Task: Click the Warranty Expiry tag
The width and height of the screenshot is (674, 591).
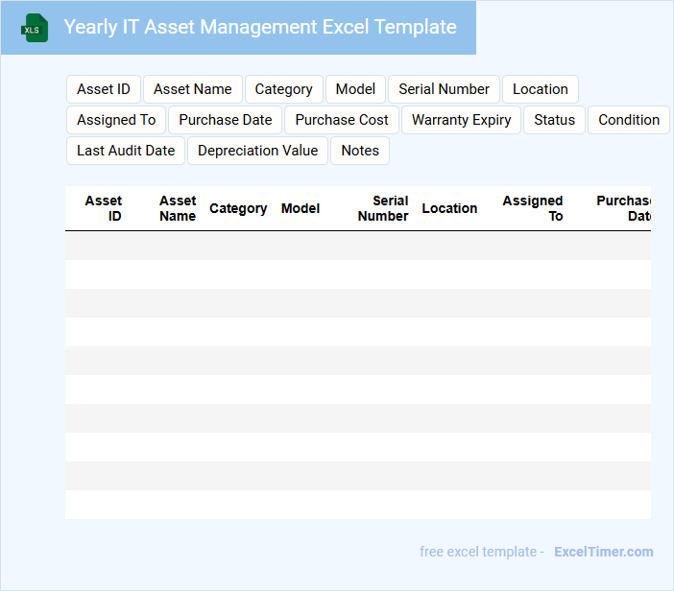Action: pos(462,120)
